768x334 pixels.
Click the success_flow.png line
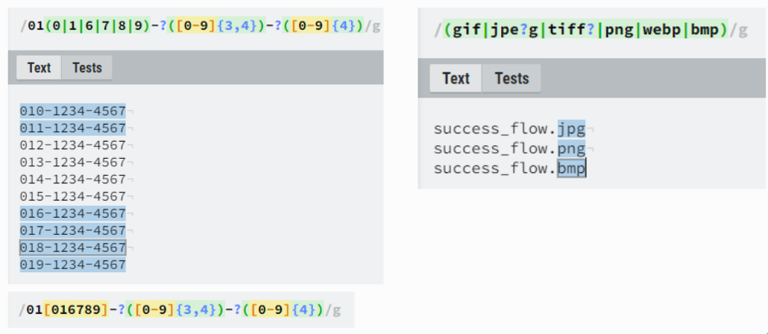point(509,149)
